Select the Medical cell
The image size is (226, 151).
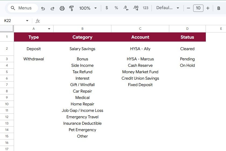point(82,98)
